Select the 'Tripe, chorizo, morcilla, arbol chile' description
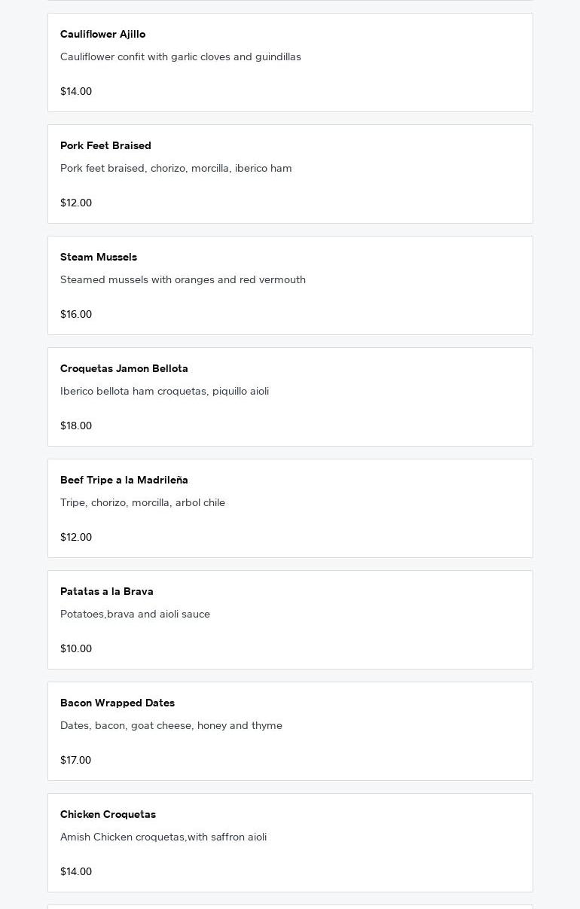 [x=142, y=502]
